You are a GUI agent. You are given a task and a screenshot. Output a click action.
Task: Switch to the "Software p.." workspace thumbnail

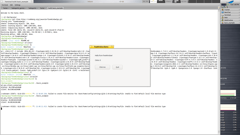pos(169,1)
